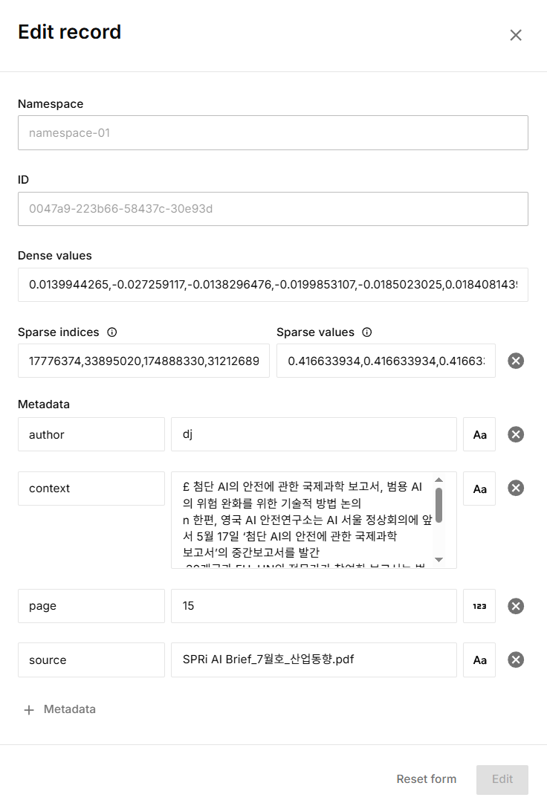Image resolution: width=547 pixels, height=809 pixels.
Task: Remove the sparse values row
Action: [516, 361]
